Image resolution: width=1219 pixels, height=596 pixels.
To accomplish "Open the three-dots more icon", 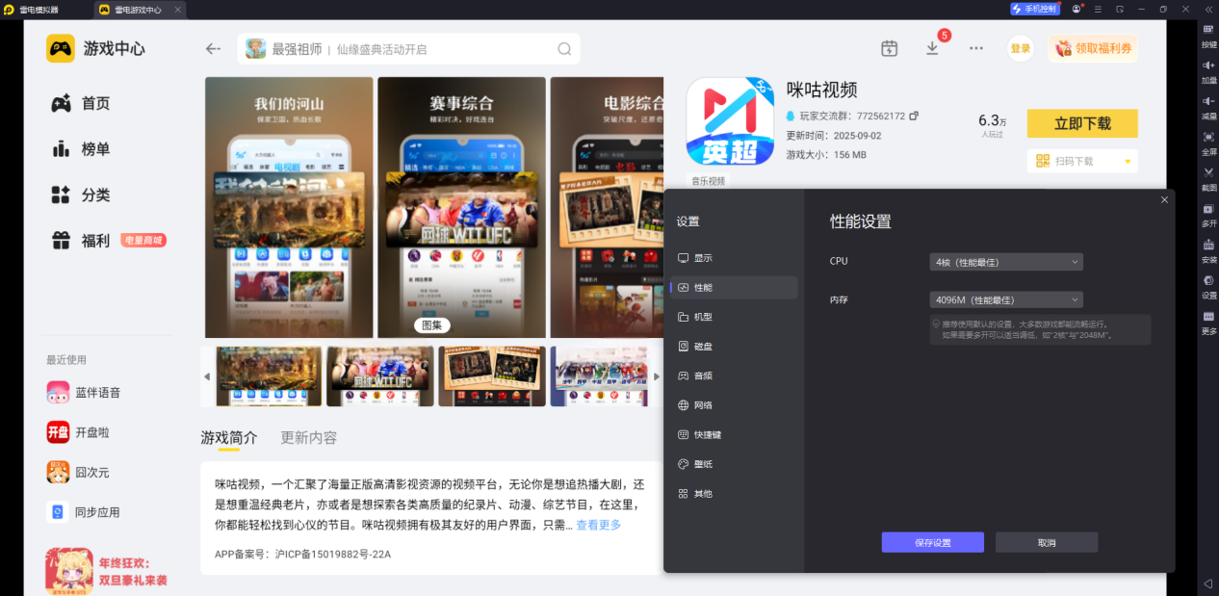I will pyautogui.click(x=976, y=48).
